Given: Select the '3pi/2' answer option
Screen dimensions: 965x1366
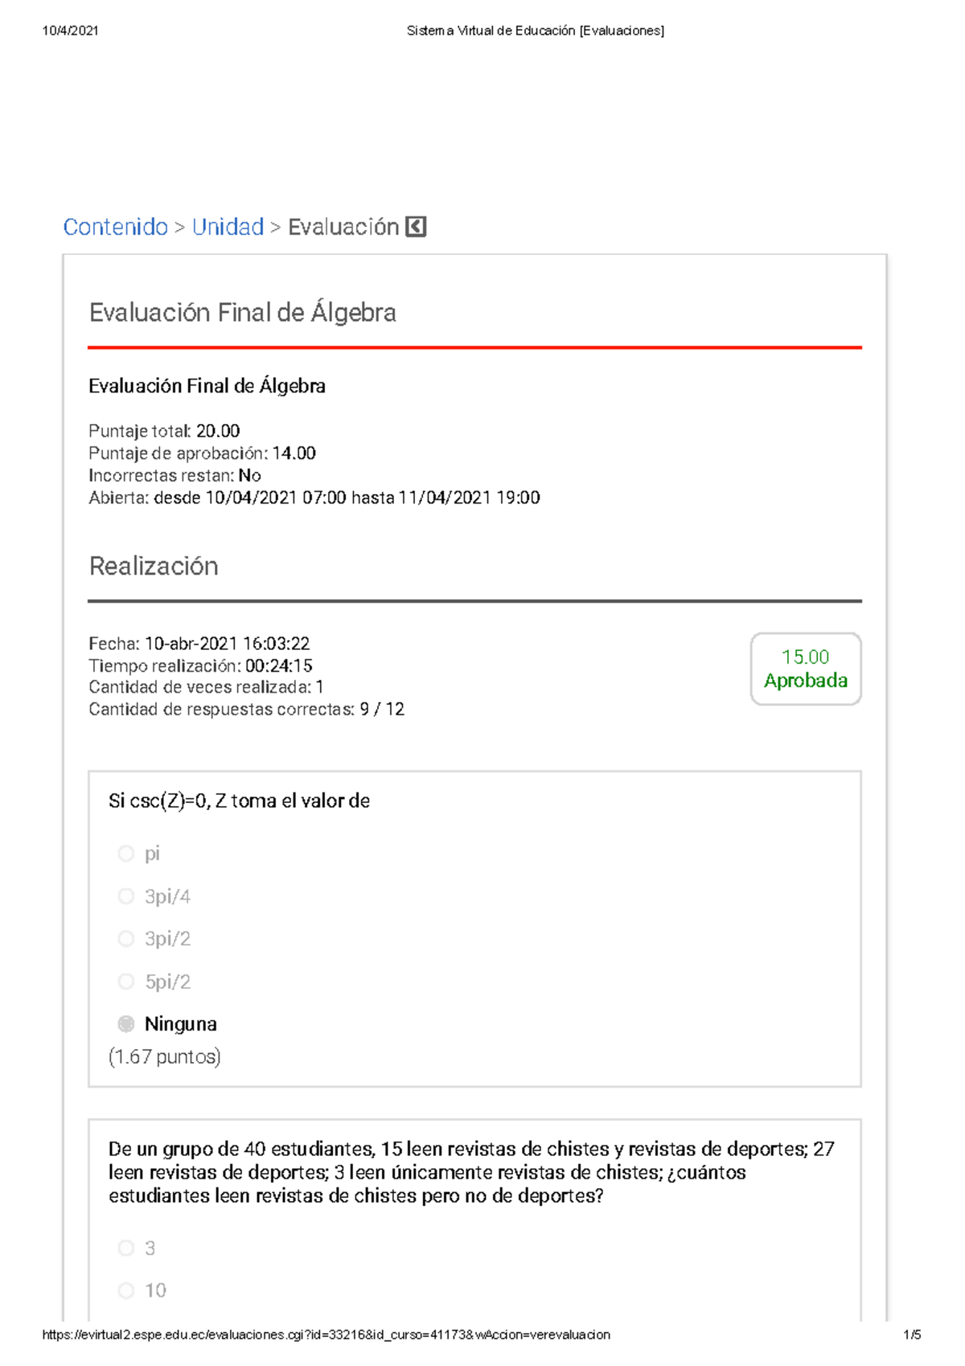Looking at the screenshot, I should tap(126, 939).
